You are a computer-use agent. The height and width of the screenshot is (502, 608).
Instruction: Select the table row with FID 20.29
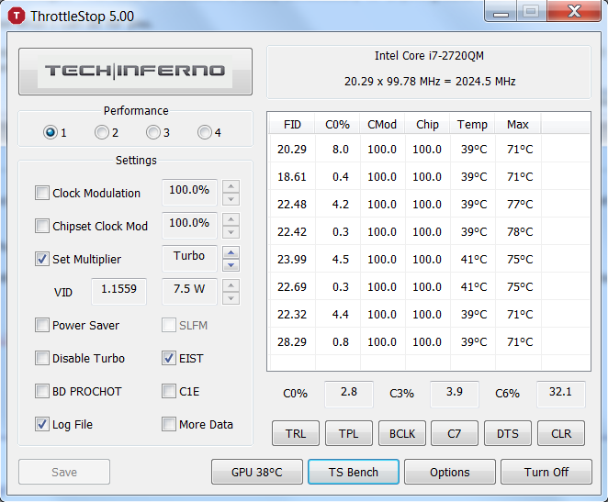(429, 149)
